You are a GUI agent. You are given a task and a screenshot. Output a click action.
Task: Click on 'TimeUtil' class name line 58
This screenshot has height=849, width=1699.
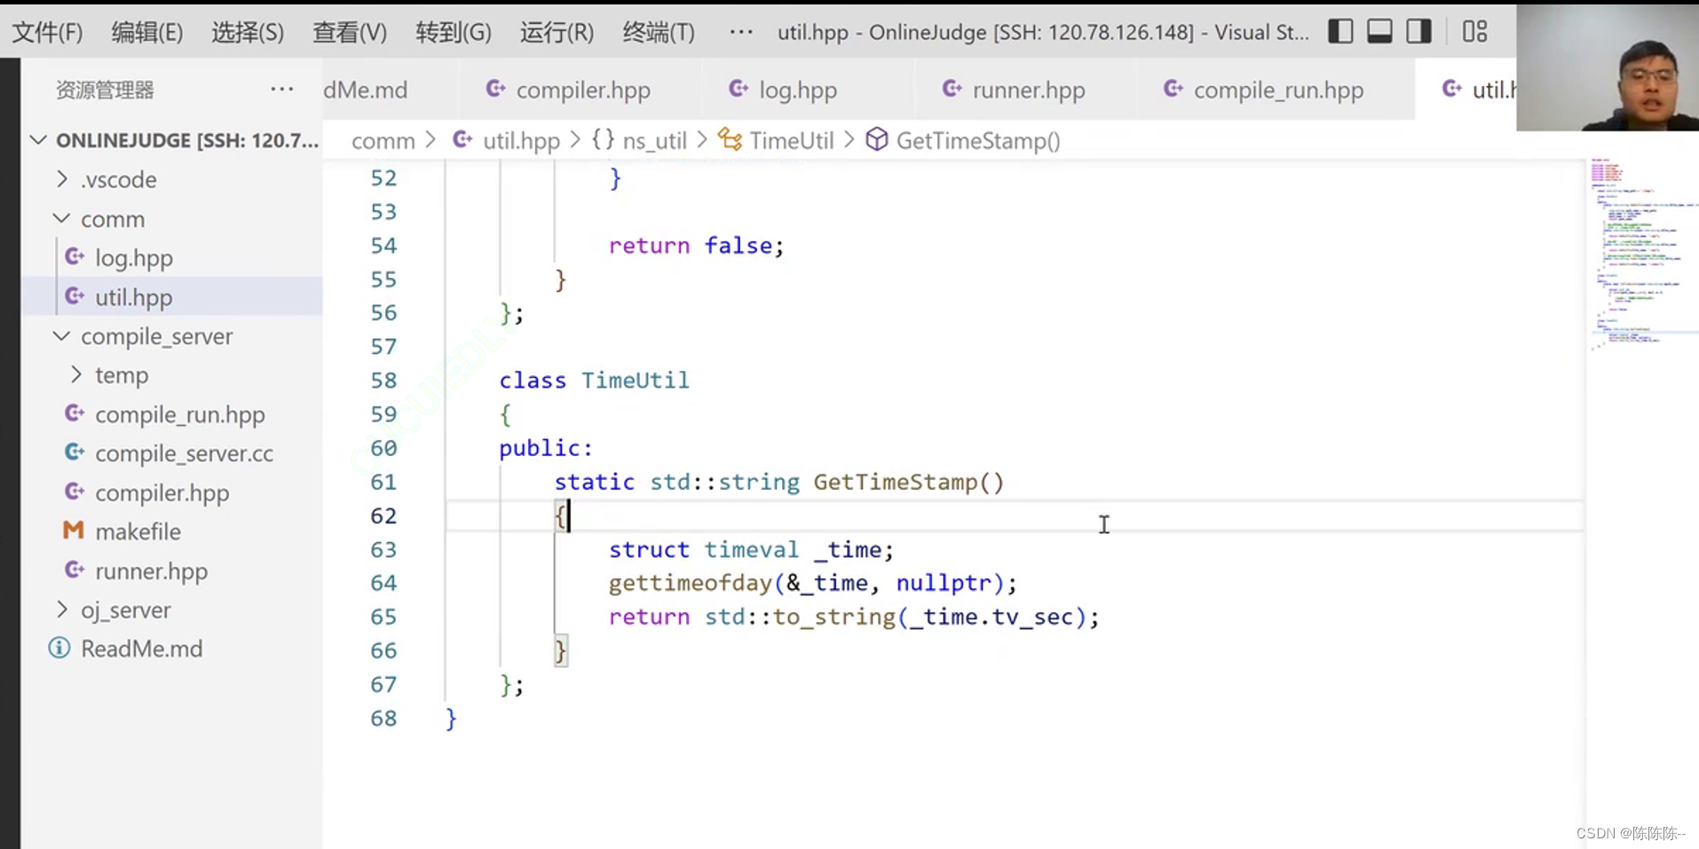(x=636, y=381)
